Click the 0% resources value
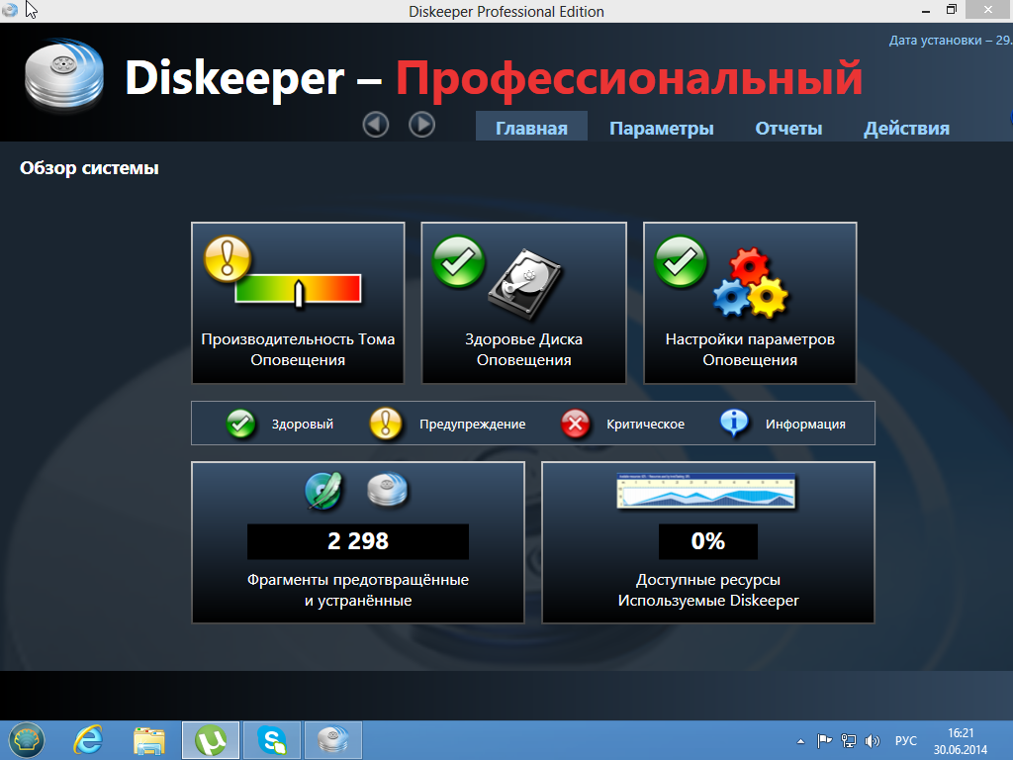The image size is (1013, 760). [x=708, y=541]
